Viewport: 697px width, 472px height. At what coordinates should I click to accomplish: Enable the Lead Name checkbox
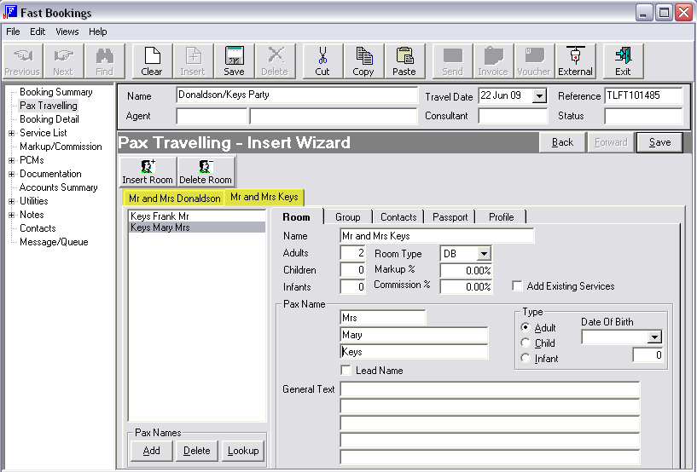point(346,371)
